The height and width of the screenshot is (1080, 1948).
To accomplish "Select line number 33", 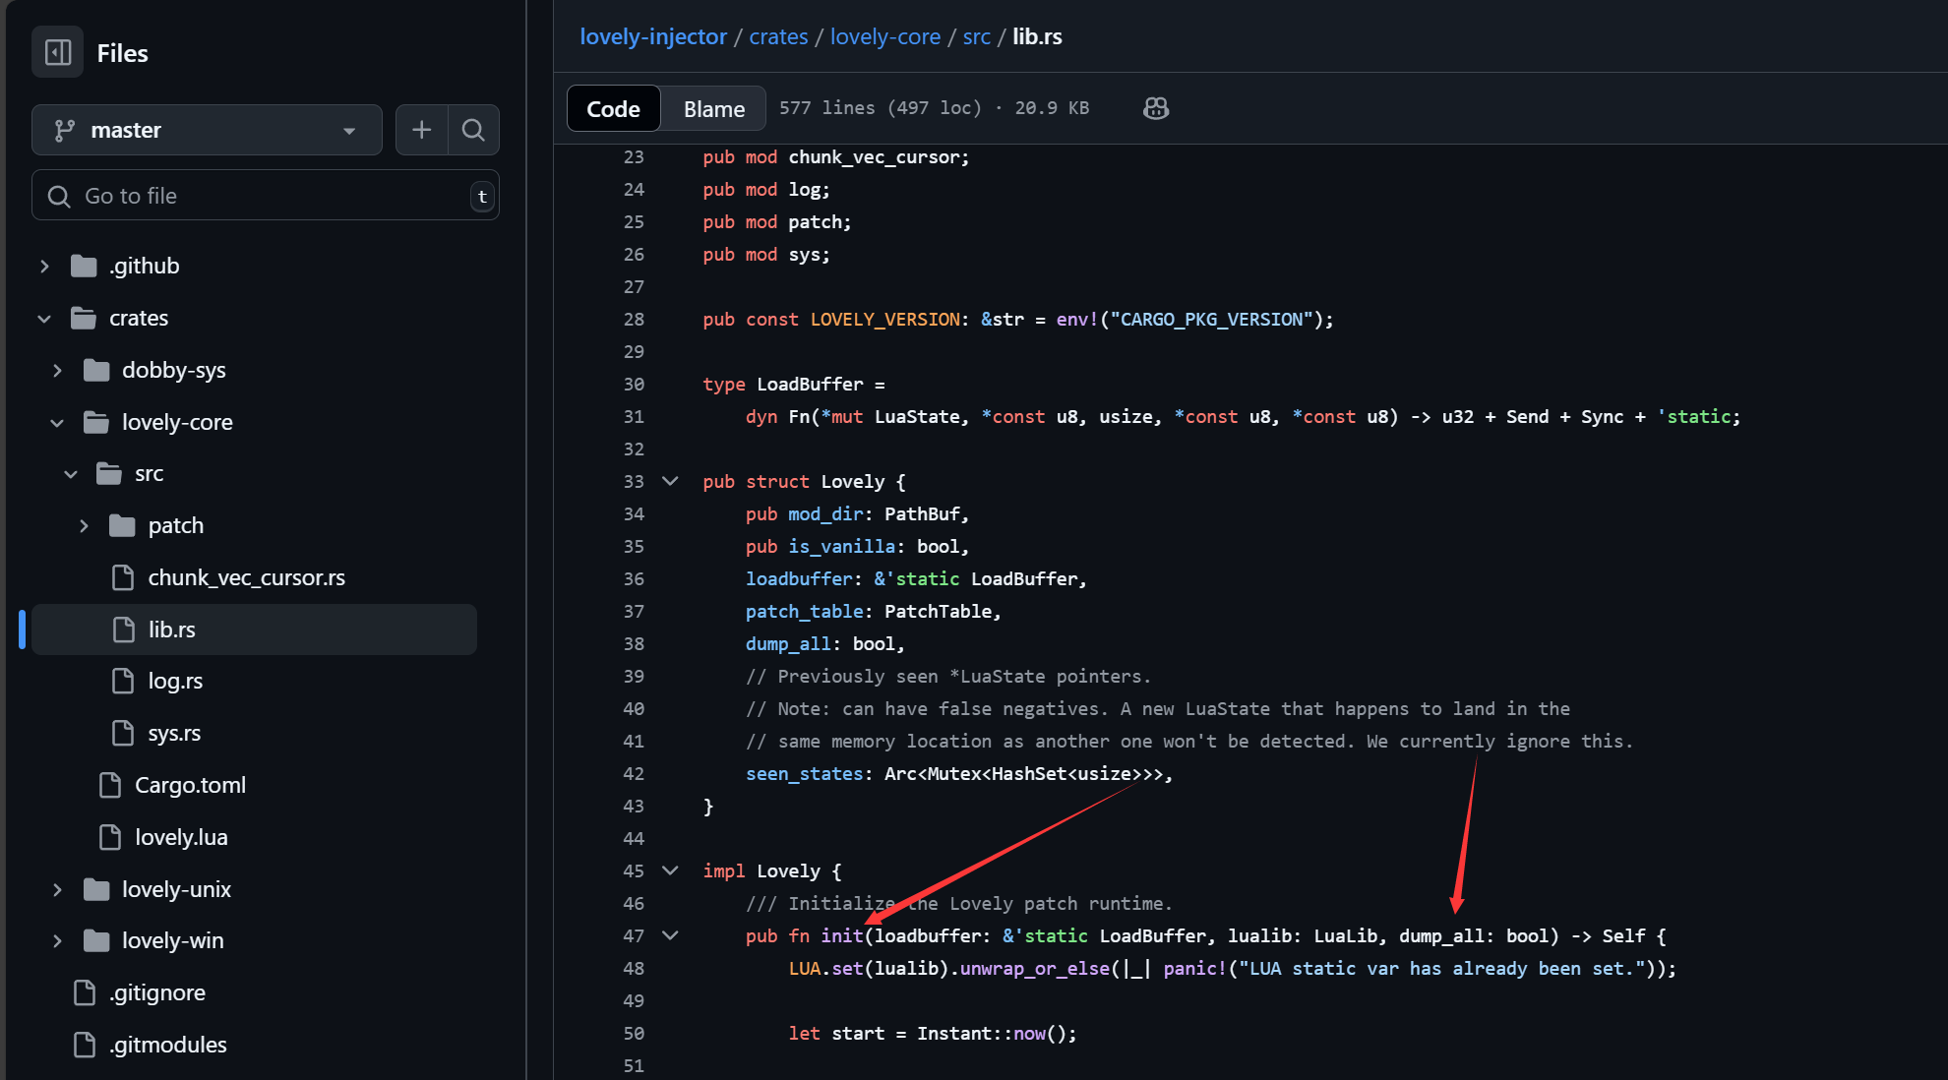I will pyautogui.click(x=634, y=481).
